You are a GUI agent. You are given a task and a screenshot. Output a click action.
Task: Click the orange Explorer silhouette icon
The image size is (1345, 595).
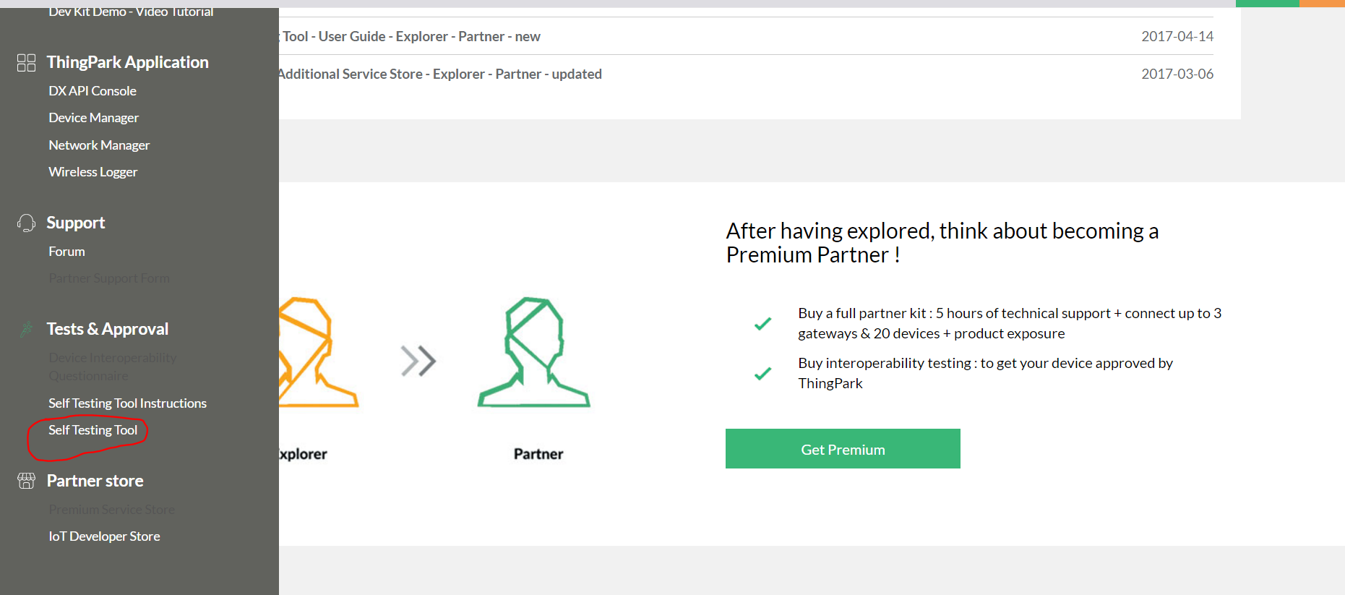319,352
